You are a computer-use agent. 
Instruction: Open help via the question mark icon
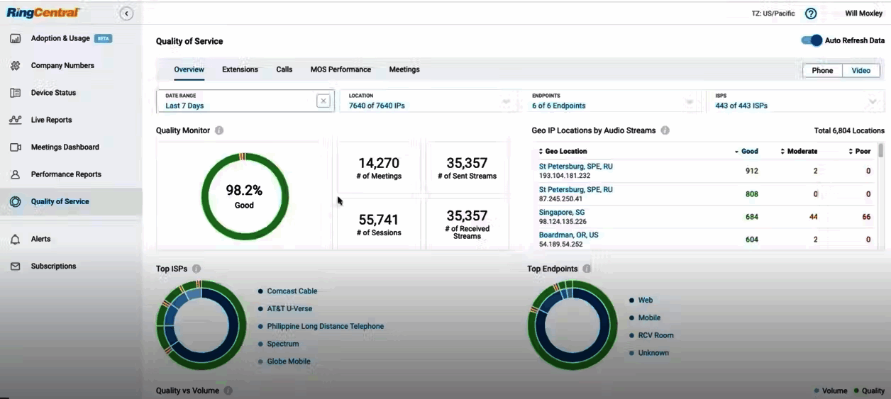click(x=811, y=13)
